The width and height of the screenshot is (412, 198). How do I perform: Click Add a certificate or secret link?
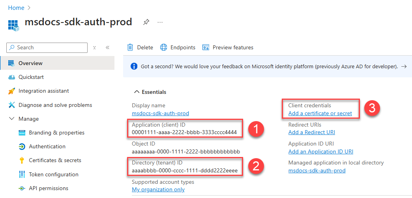(x=320, y=114)
